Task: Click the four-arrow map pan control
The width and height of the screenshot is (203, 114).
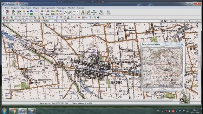Action: tap(94, 12)
